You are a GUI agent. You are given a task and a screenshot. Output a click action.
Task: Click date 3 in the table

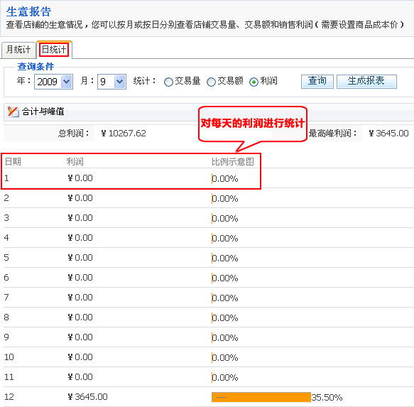click(6, 218)
